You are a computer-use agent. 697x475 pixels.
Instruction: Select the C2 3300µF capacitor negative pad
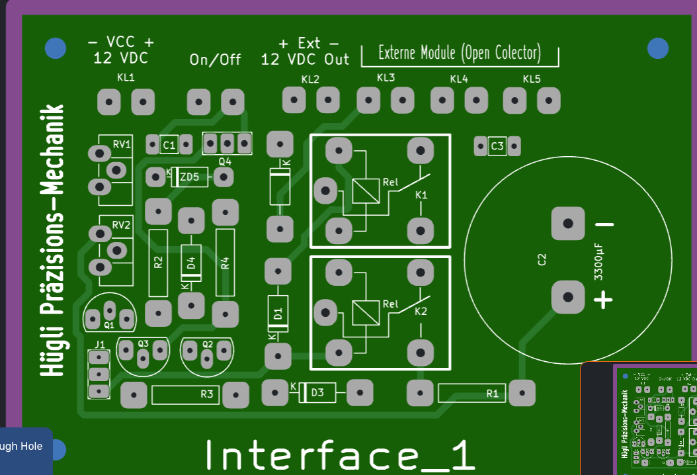click(568, 224)
